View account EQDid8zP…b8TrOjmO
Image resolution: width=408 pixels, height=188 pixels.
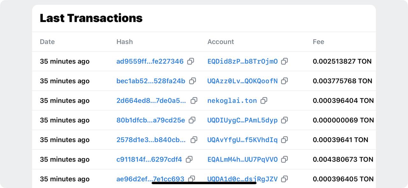243,61
